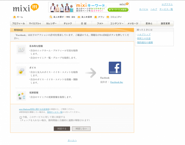Click the magnifier find-friends icon
The image size is (185, 145).
click(51, 17)
